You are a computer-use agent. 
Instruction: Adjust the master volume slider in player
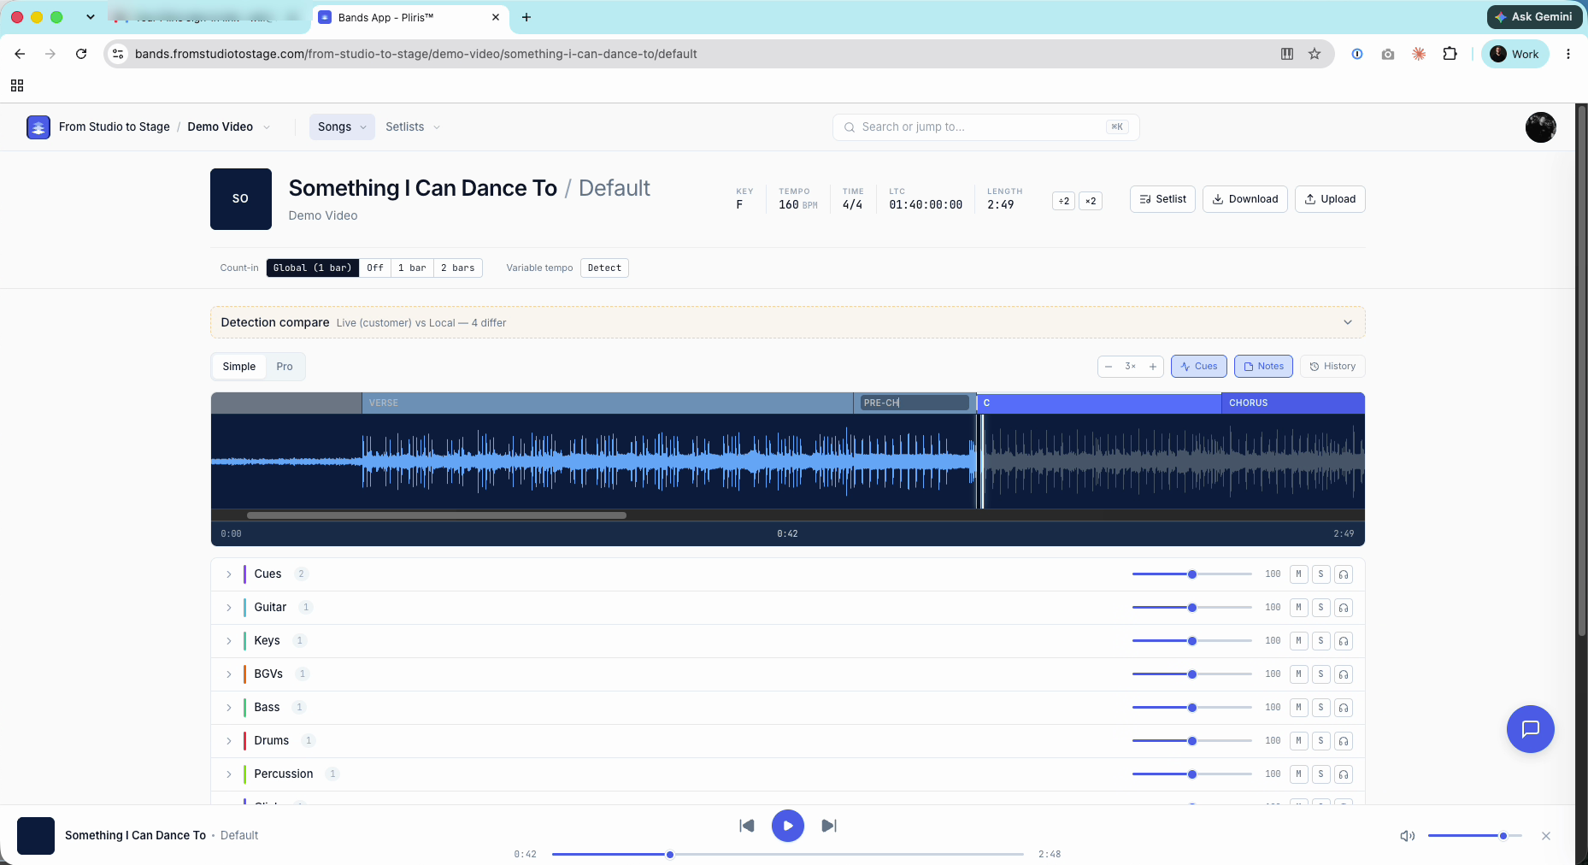pyautogui.click(x=1475, y=836)
